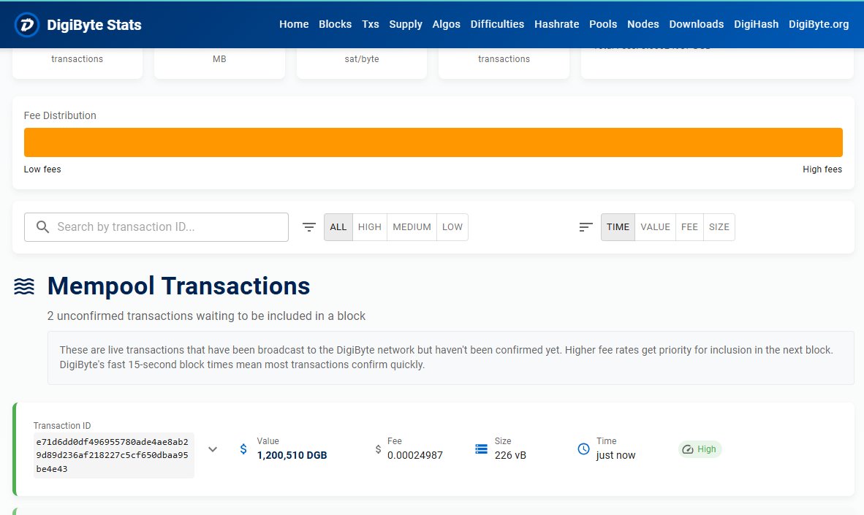This screenshot has width=864, height=515.
Task: Click the 'sat/byte' unit label
Action: coord(362,59)
